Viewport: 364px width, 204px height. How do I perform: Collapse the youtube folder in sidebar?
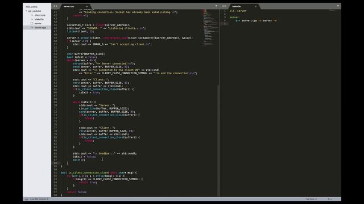27,11
